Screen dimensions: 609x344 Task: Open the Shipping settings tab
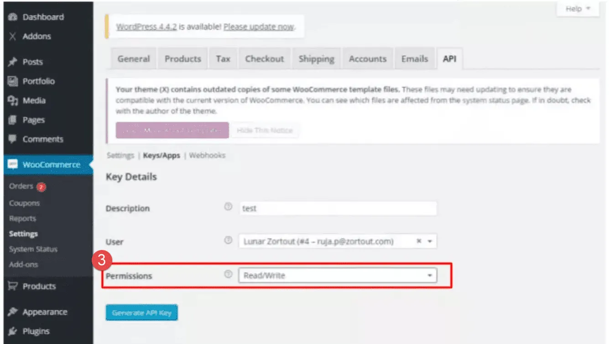click(316, 59)
